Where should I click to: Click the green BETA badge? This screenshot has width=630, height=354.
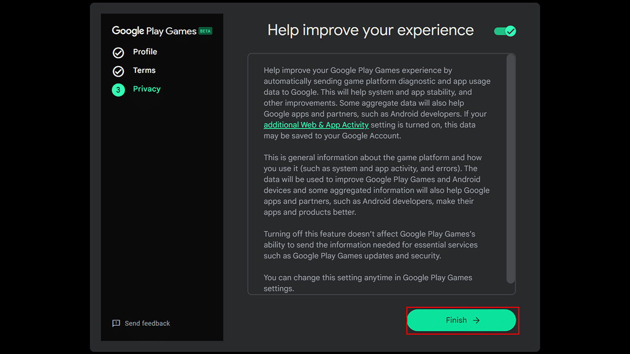pyautogui.click(x=205, y=31)
